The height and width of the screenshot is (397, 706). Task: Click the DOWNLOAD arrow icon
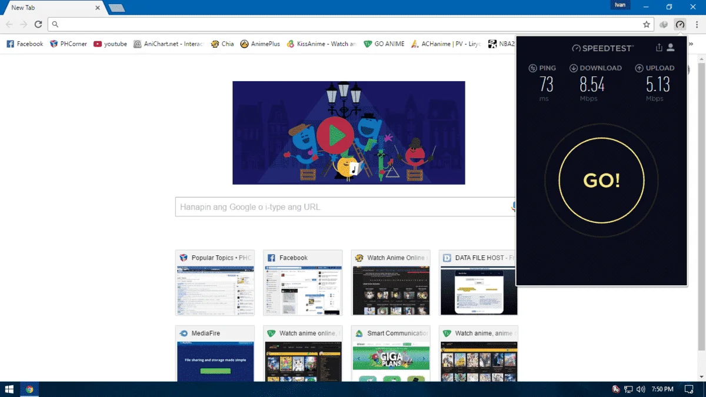(573, 68)
